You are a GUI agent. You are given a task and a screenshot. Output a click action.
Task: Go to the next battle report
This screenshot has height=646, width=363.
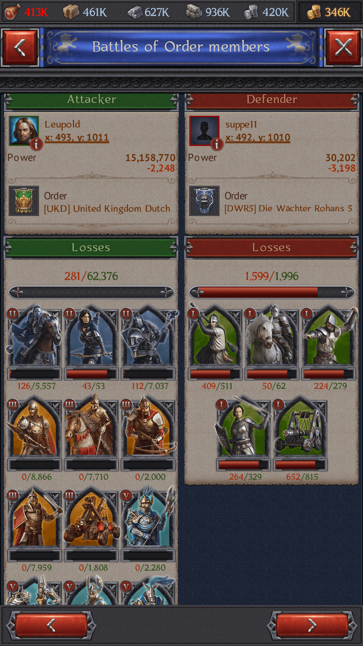[x=312, y=625]
